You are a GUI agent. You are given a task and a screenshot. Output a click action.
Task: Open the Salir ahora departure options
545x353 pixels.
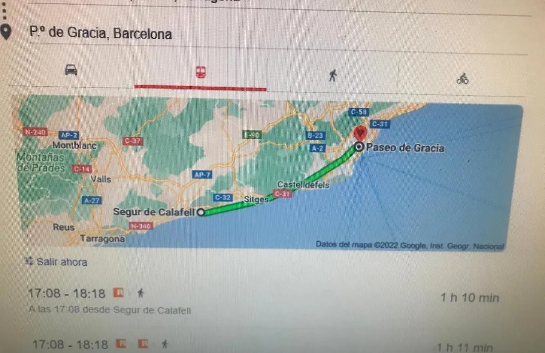tap(57, 262)
